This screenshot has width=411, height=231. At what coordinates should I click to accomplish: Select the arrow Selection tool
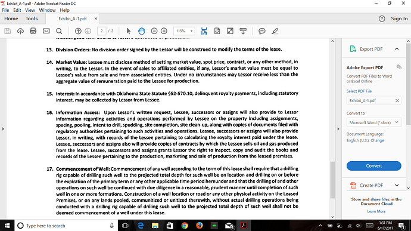pos(129,31)
